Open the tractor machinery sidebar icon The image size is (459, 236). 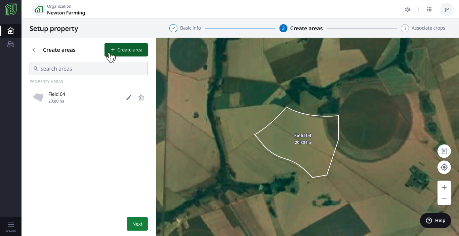tap(11, 44)
